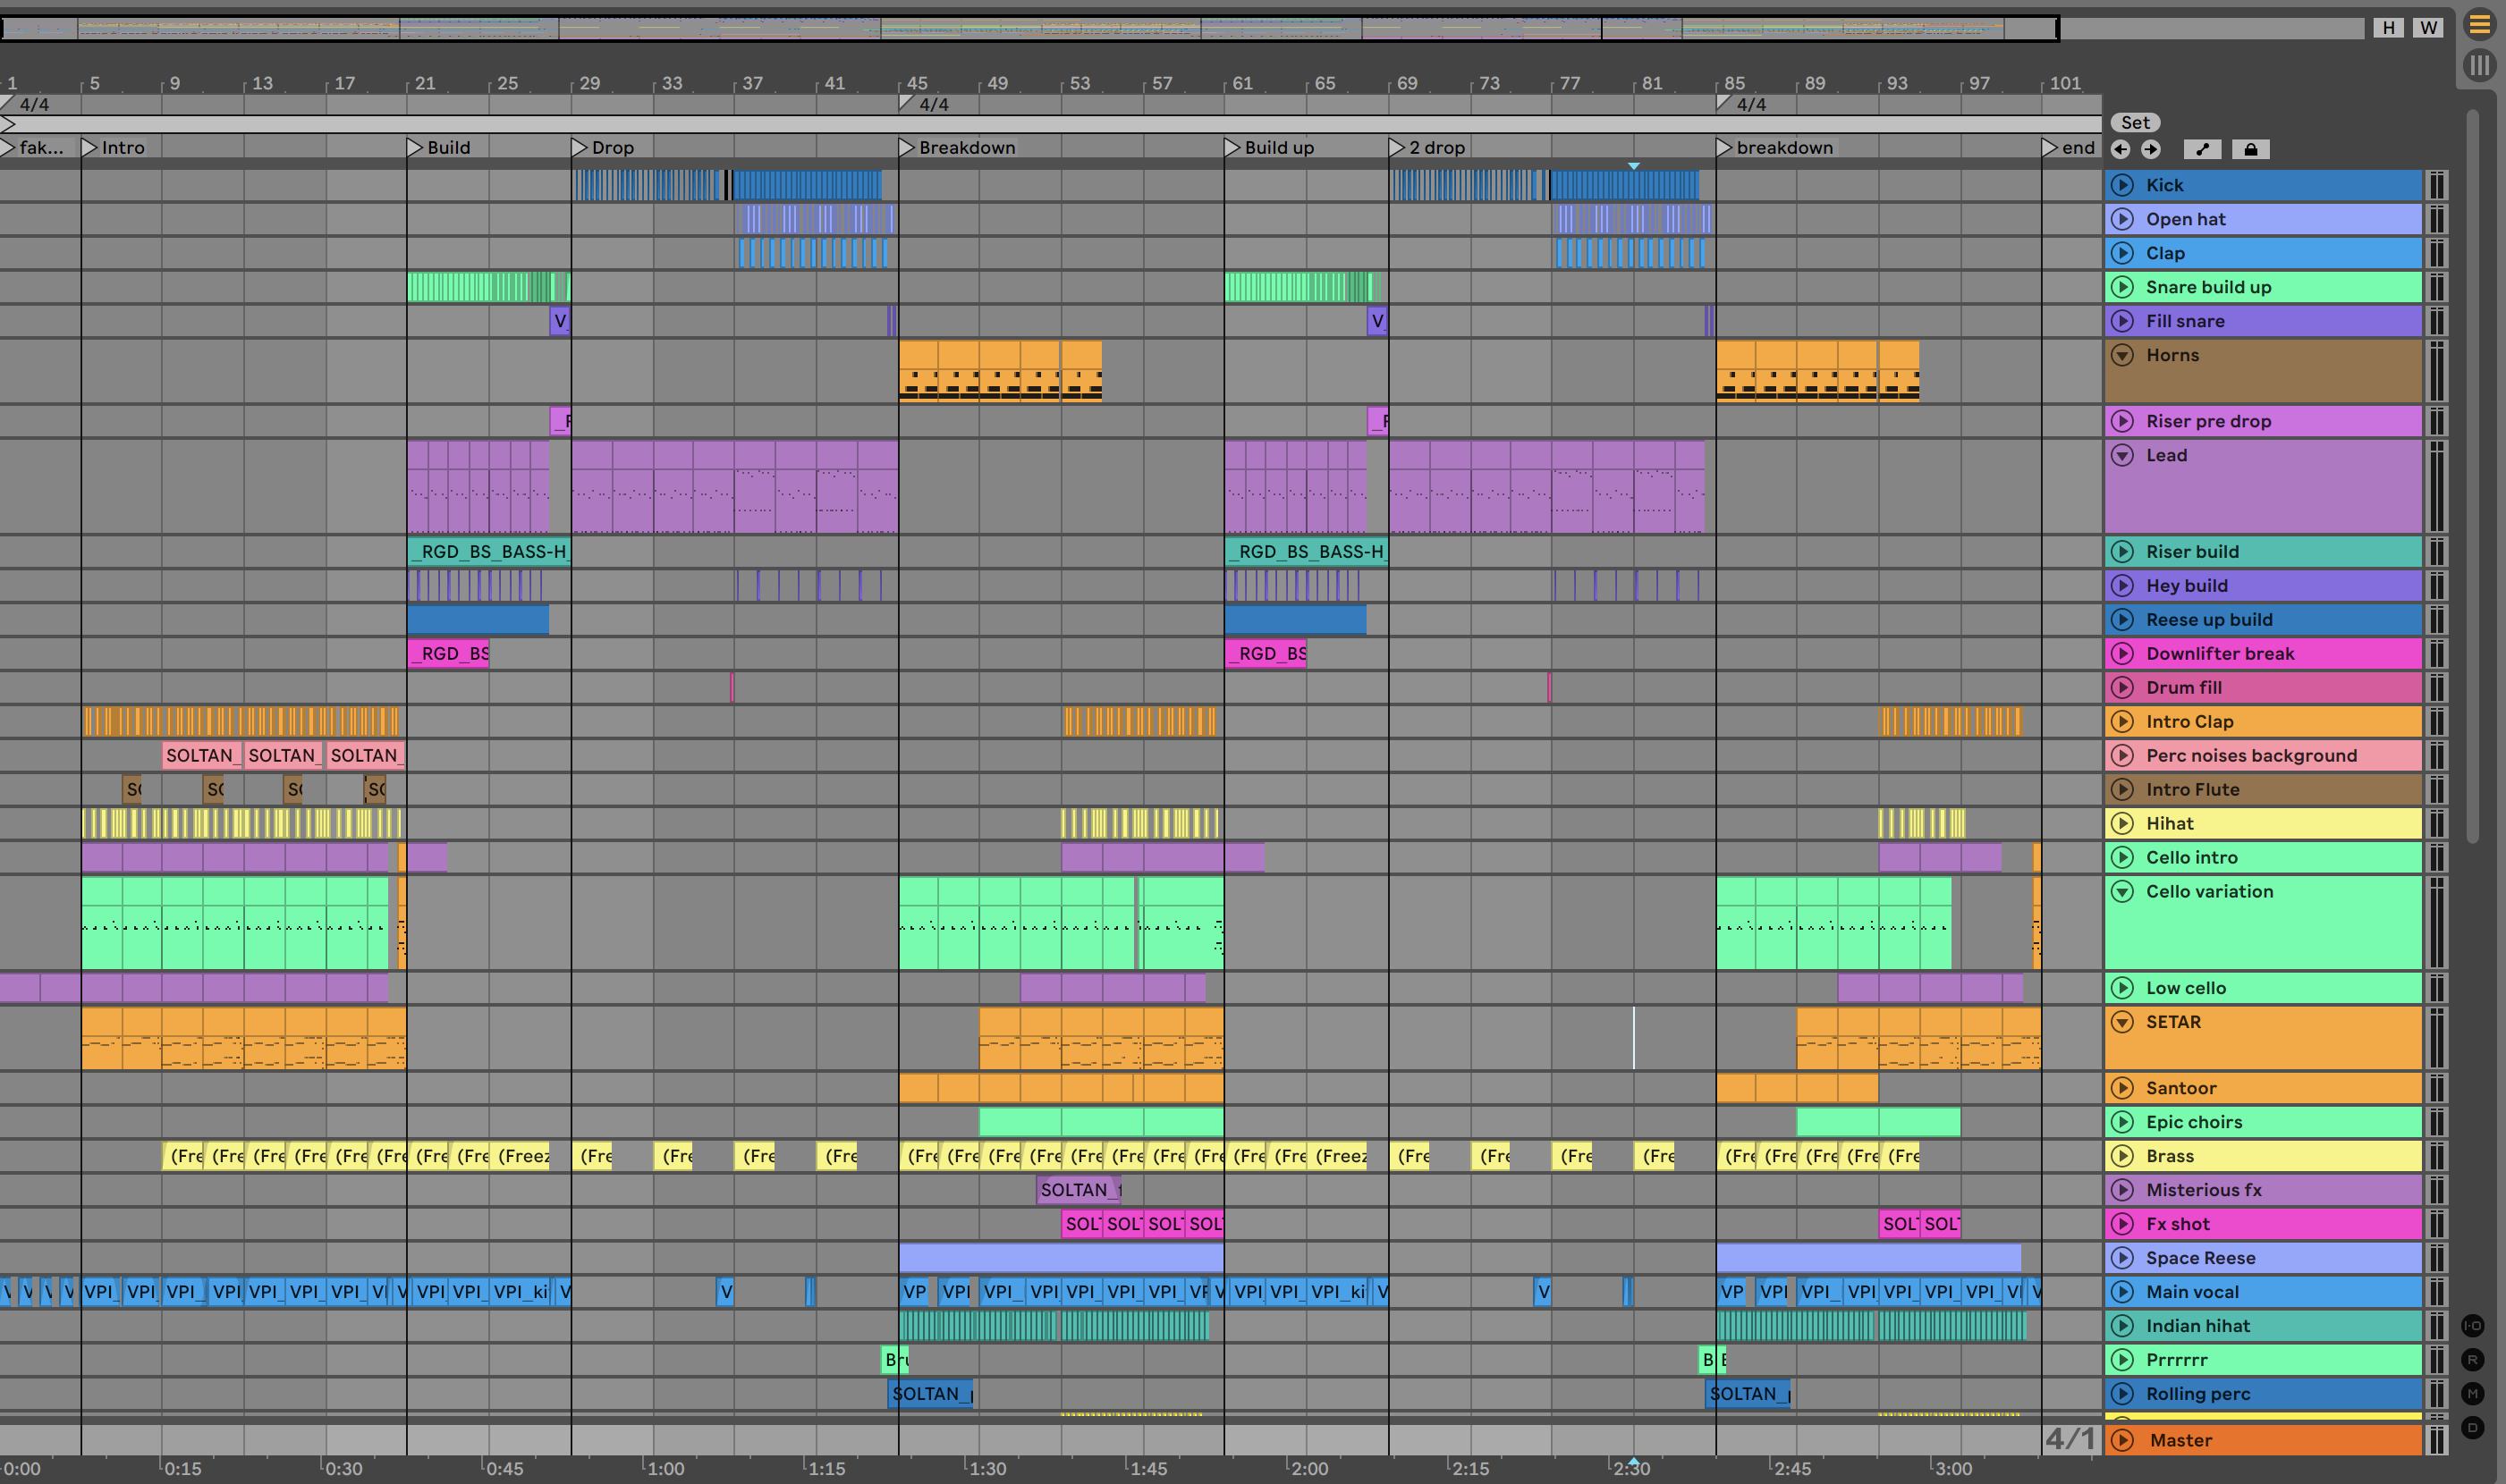2506x1484 pixels.
Task: Jump to next locator arrow button
Action: click(x=2150, y=150)
